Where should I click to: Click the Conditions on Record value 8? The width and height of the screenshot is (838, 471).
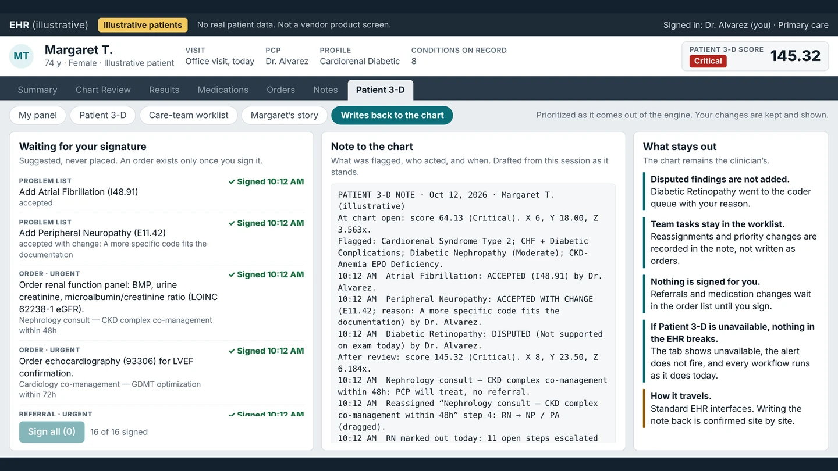click(414, 61)
